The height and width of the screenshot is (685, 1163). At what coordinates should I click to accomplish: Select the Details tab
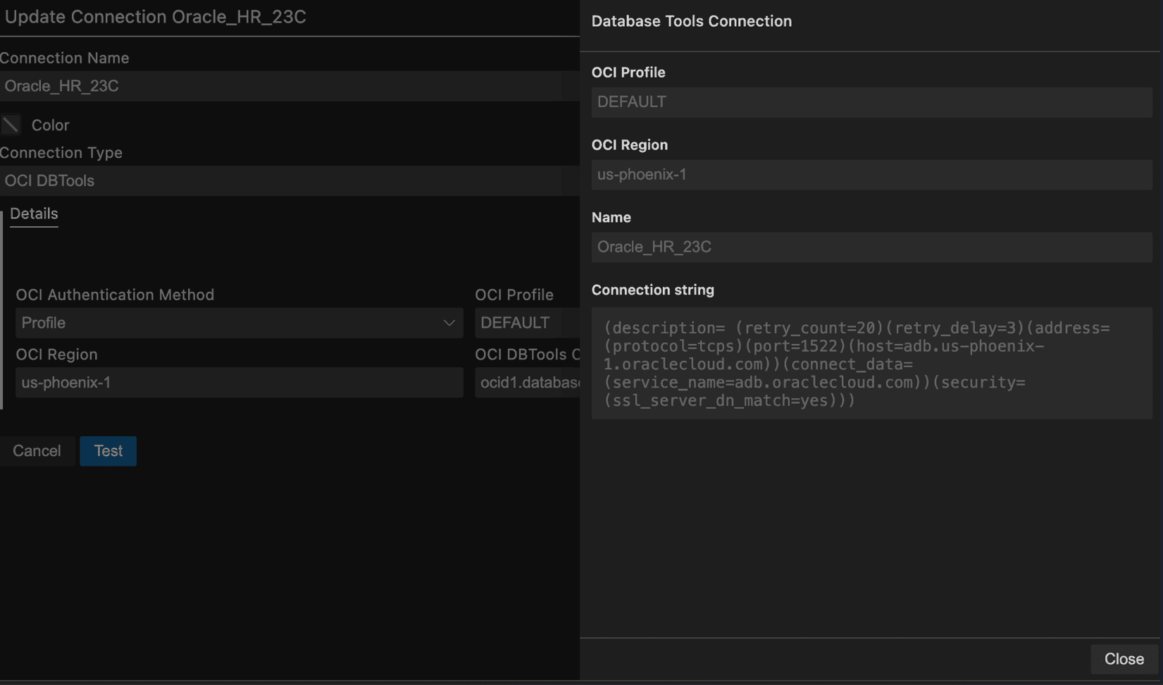[x=34, y=214]
